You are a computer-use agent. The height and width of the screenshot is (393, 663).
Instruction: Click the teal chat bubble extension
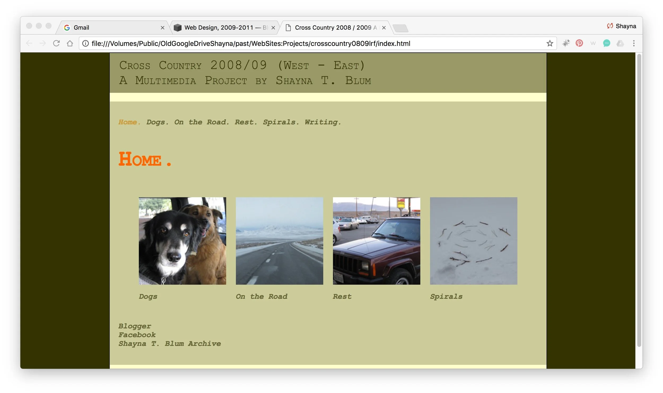(x=606, y=43)
